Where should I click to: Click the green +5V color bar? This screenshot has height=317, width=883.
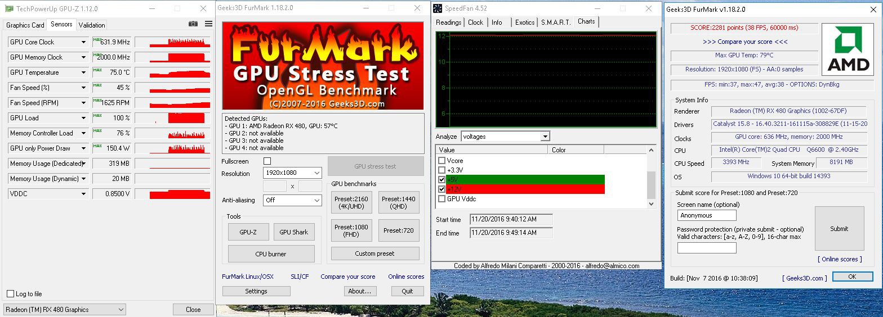click(525, 180)
